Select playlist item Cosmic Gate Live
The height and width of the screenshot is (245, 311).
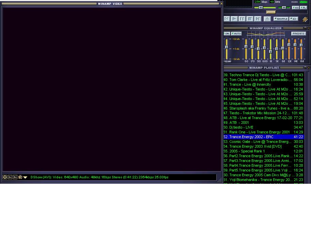coord(260,142)
